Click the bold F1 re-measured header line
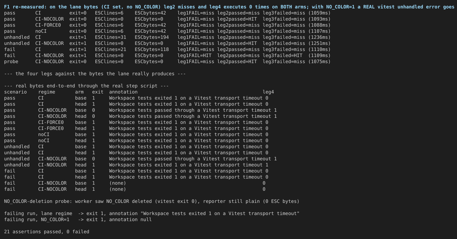Screen dimensions: 457x239 click(x=228, y=7)
